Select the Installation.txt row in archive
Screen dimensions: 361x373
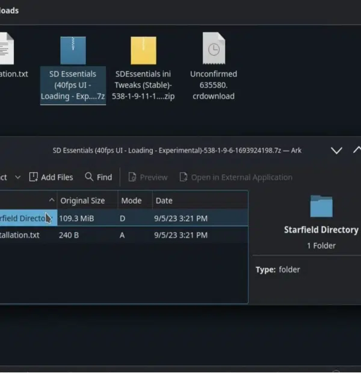pos(124,235)
